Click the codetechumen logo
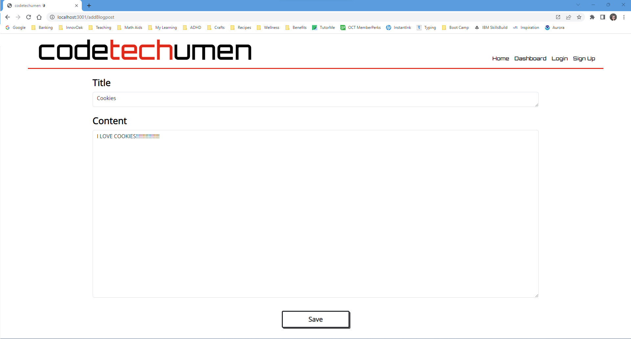Screen dimensions: 631x339 pyautogui.click(x=145, y=50)
